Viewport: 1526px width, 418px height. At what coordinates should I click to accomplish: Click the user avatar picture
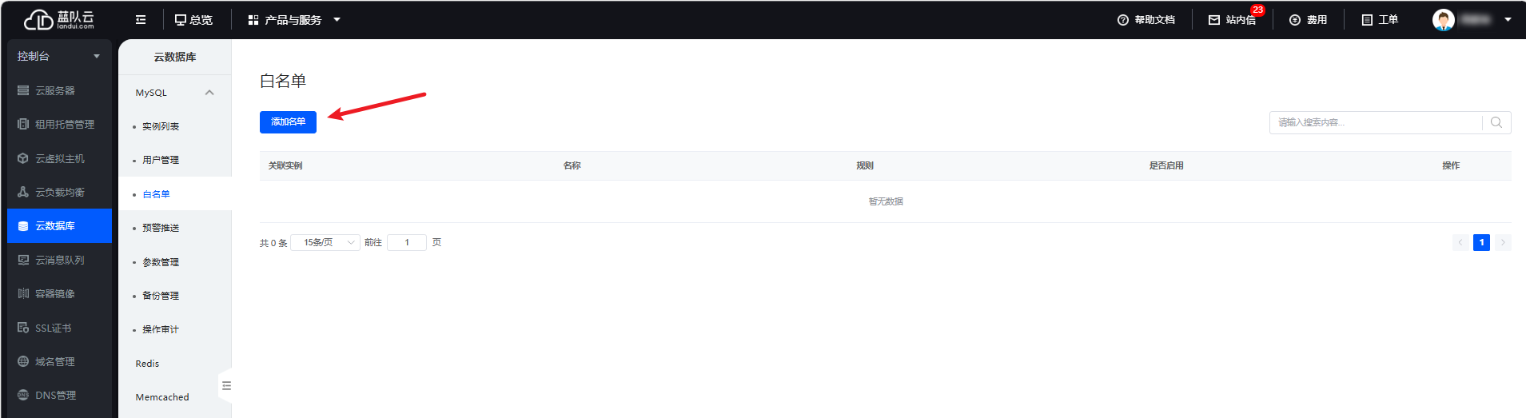tap(1443, 20)
